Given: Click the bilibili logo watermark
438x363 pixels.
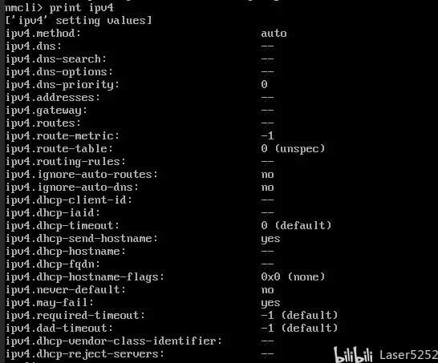Looking at the screenshot, I should click(353, 354).
